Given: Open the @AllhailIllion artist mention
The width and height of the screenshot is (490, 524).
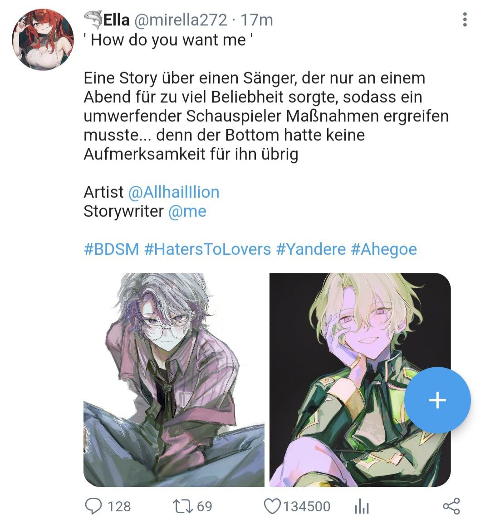Looking at the screenshot, I should point(174,192).
